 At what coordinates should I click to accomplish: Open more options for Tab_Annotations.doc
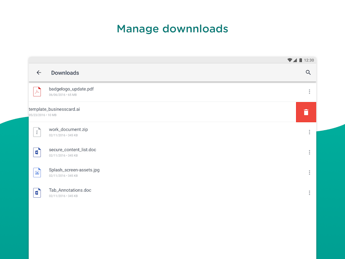(309, 193)
